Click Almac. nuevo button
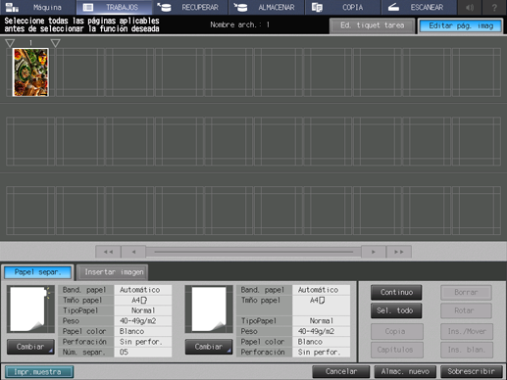The width and height of the screenshot is (507, 380). click(x=405, y=371)
